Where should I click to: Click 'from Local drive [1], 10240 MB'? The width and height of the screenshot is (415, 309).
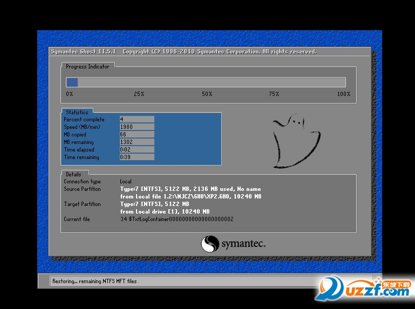coord(165,211)
